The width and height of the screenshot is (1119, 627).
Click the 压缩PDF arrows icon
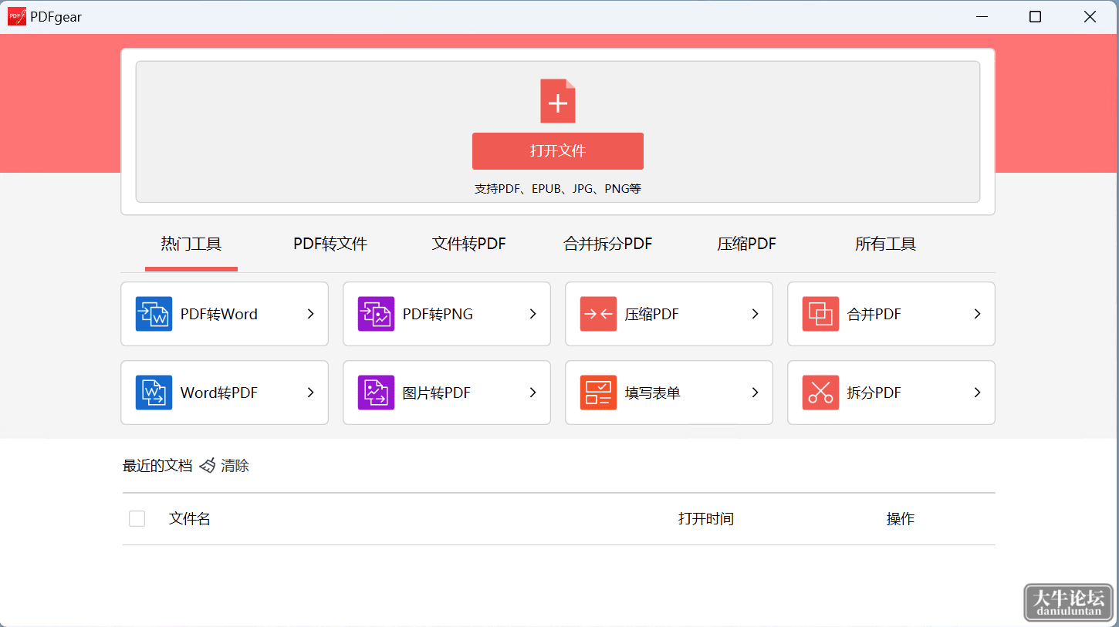coord(598,314)
